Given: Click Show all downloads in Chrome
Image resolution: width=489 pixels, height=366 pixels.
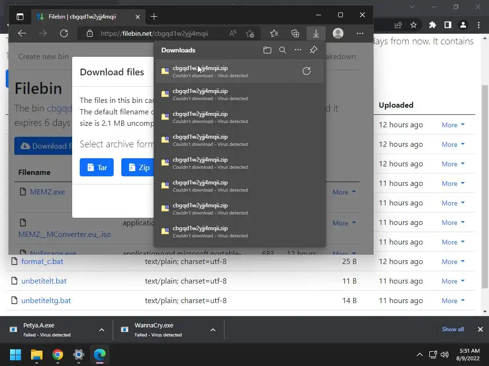Looking at the screenshot, I should tap(453, 329).
